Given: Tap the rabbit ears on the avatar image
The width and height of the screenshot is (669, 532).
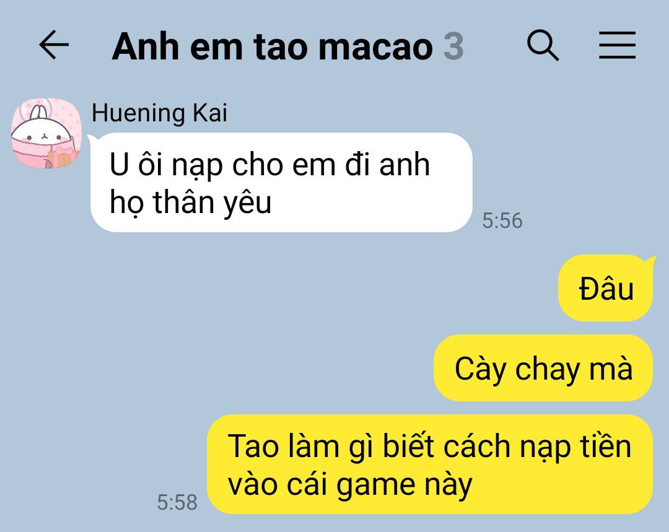Looking at the screenshot, I should click(x=38, y=111).
